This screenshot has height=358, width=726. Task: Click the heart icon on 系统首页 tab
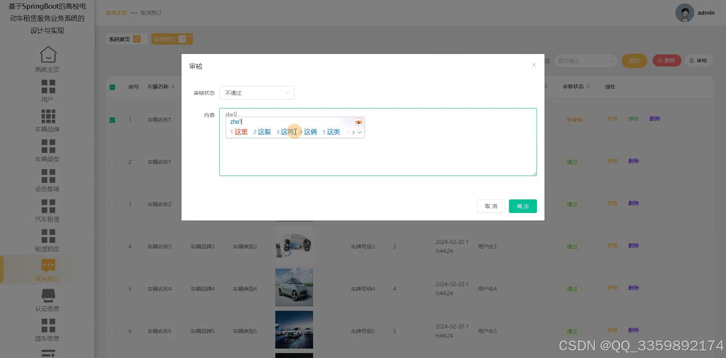coord(137,39)
